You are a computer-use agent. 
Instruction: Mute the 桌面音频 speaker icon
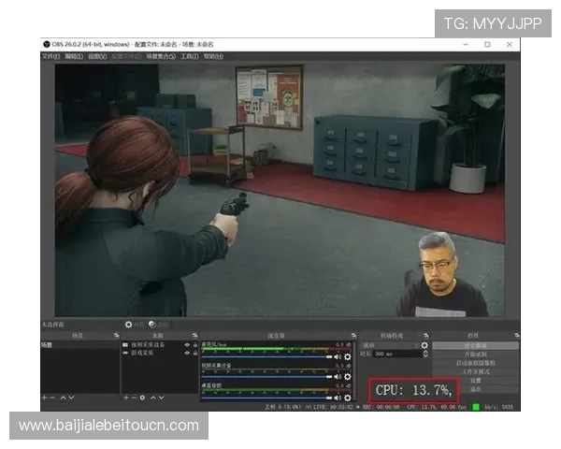coord(338,398)
